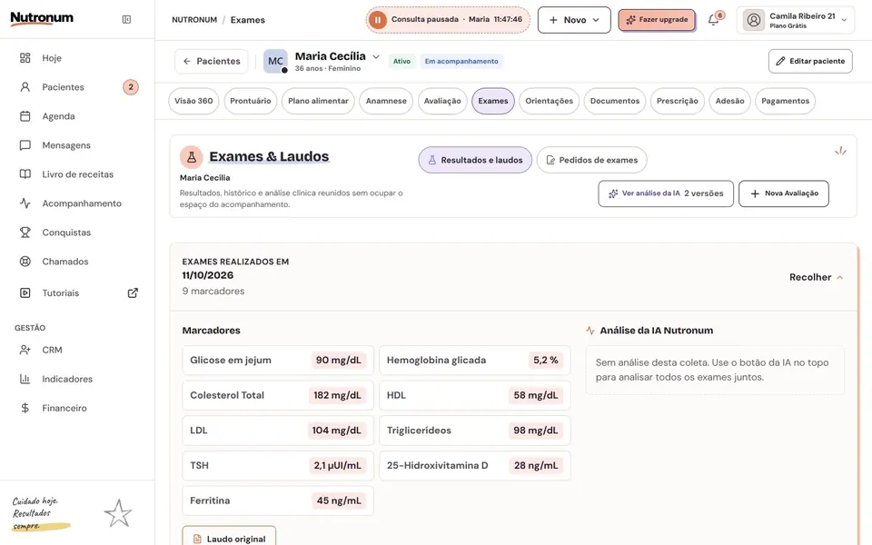Click the Em acompanhamento badge
The image size is (872, 545).
tap(461, 61)
